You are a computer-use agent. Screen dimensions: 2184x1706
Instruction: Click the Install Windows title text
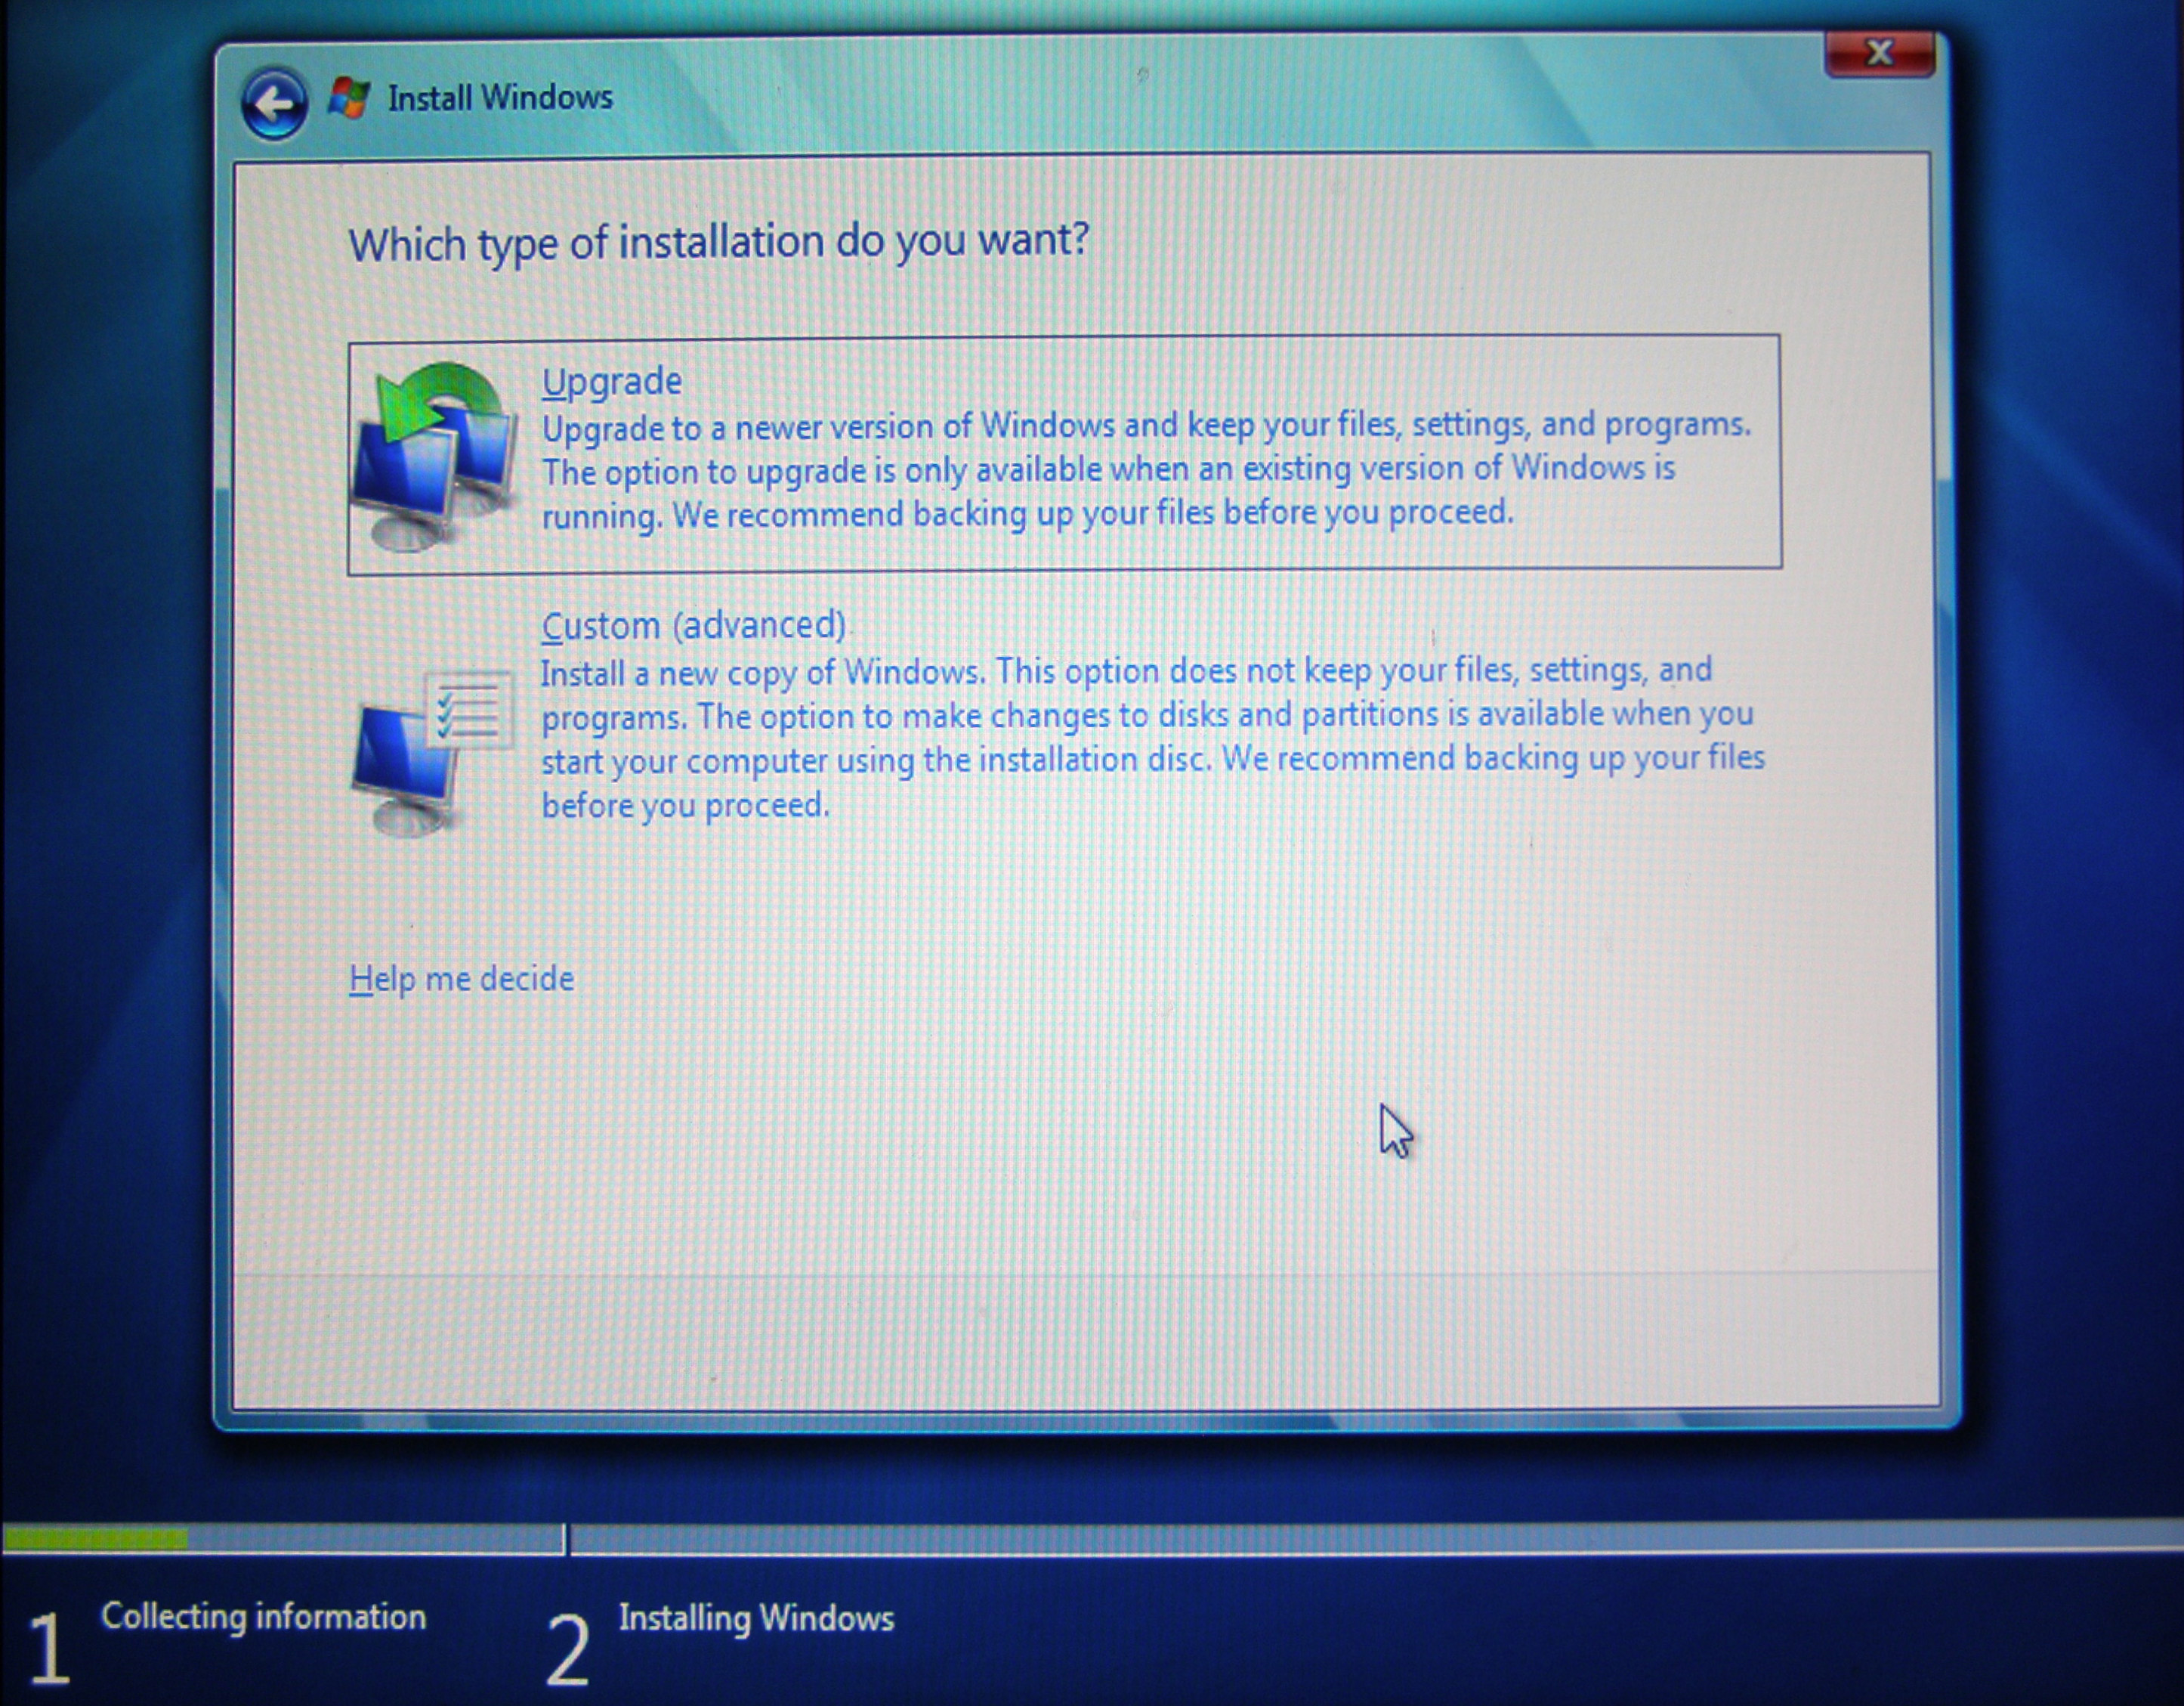click(500, 98)
